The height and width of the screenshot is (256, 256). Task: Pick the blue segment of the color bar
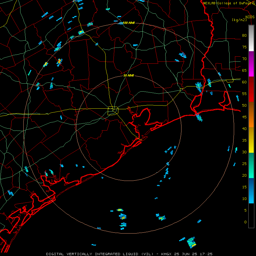coord(251,191)
